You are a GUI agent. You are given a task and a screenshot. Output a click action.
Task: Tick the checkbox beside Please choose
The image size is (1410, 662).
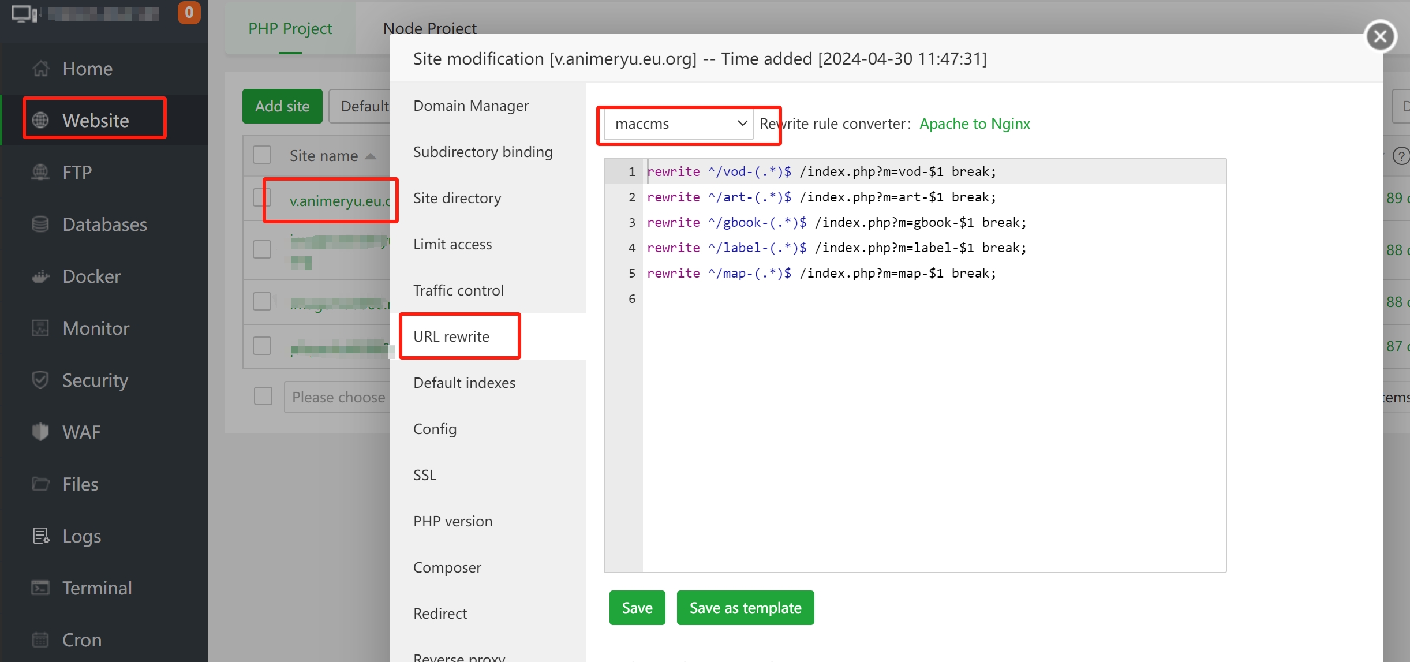pos(263,396)
